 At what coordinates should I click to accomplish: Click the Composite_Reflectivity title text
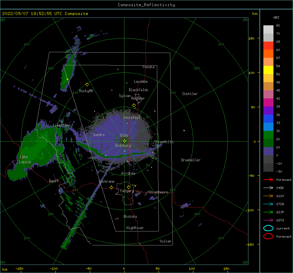click(x=146, y=5)
